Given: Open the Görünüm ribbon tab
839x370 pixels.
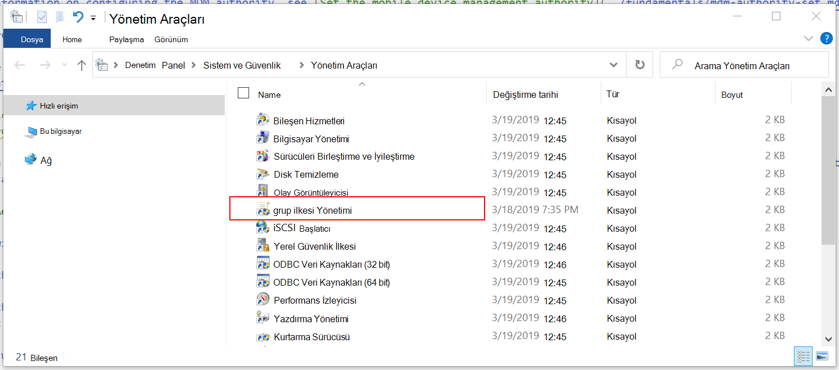Looking at the screenshot, I should (x=171, y=39).
